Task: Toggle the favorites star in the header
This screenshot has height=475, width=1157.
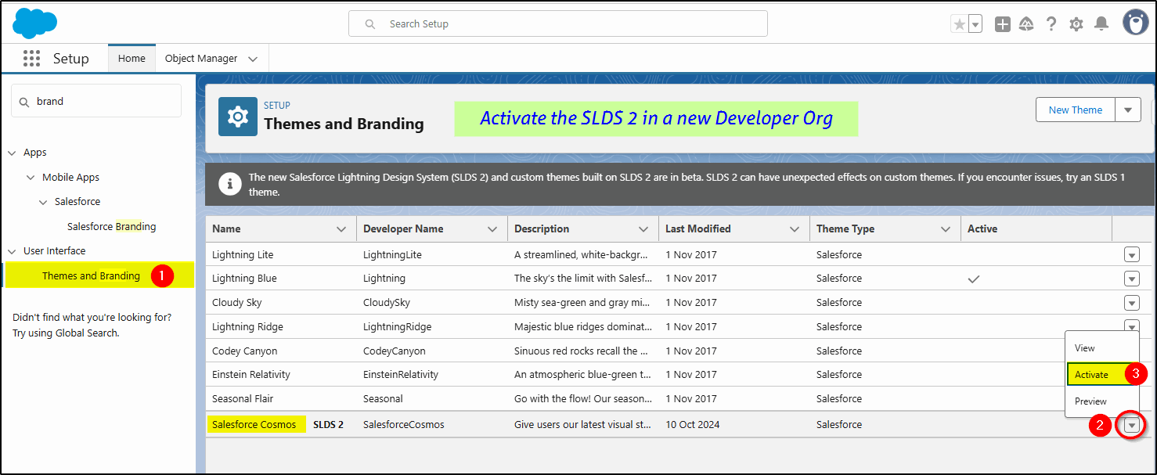Action: point(961,24)
